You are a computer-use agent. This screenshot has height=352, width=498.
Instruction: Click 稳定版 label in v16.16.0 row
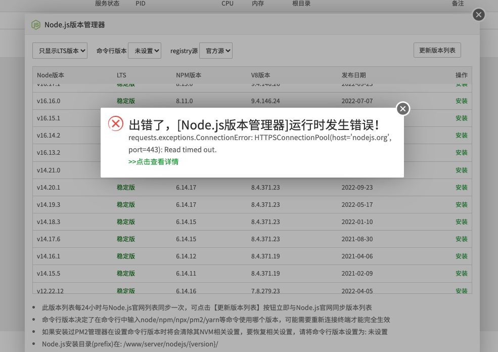tap(126, 101)
